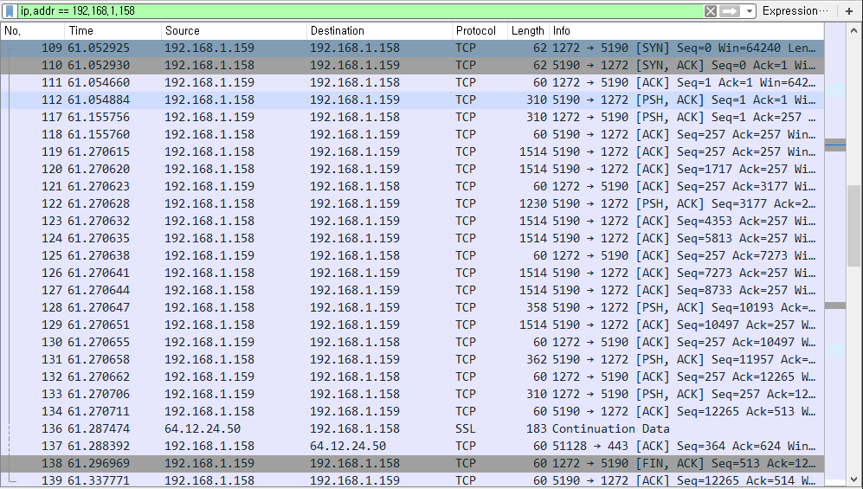
Task: Select packet 120 with Seq=1717
Action: [412, 169]
